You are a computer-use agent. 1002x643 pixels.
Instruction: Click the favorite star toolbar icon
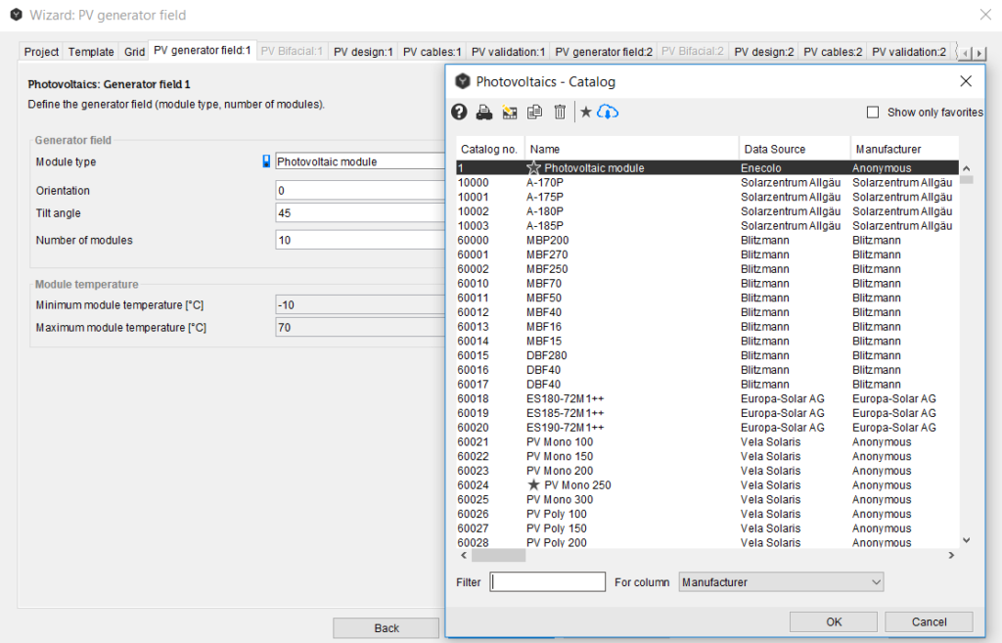tap(586, 113)
